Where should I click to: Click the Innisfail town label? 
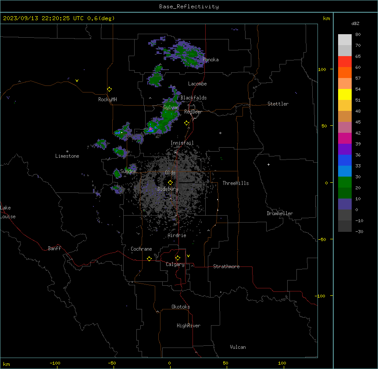click(x=182, y=143)
